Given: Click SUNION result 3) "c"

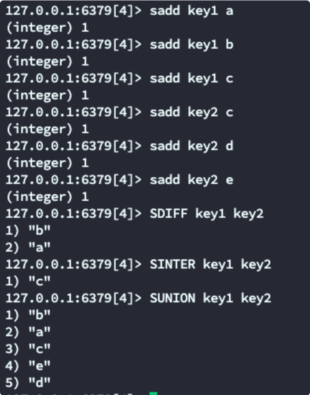Looking at the screenshot, I should (x=28, y=348).
